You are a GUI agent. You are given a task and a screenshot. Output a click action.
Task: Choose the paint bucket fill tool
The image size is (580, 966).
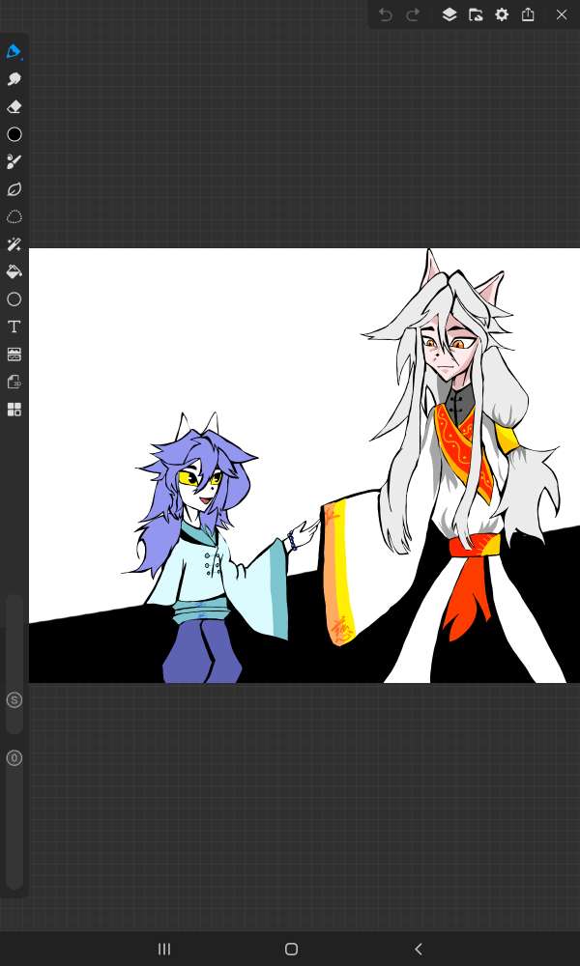(x=14, y=271)
